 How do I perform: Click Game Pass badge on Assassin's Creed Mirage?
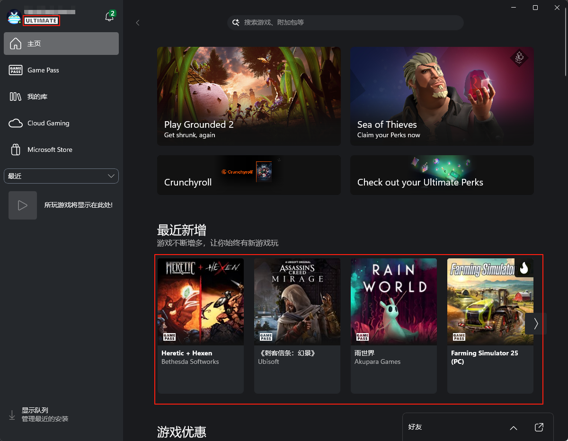coord(266,337)
